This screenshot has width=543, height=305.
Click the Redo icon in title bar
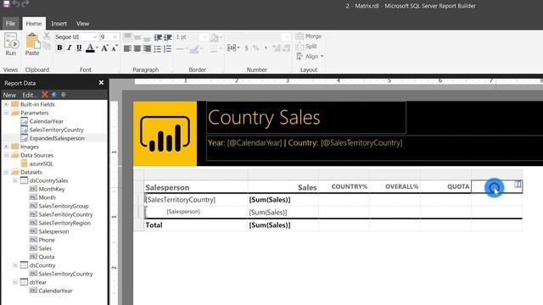click(25, 3)
